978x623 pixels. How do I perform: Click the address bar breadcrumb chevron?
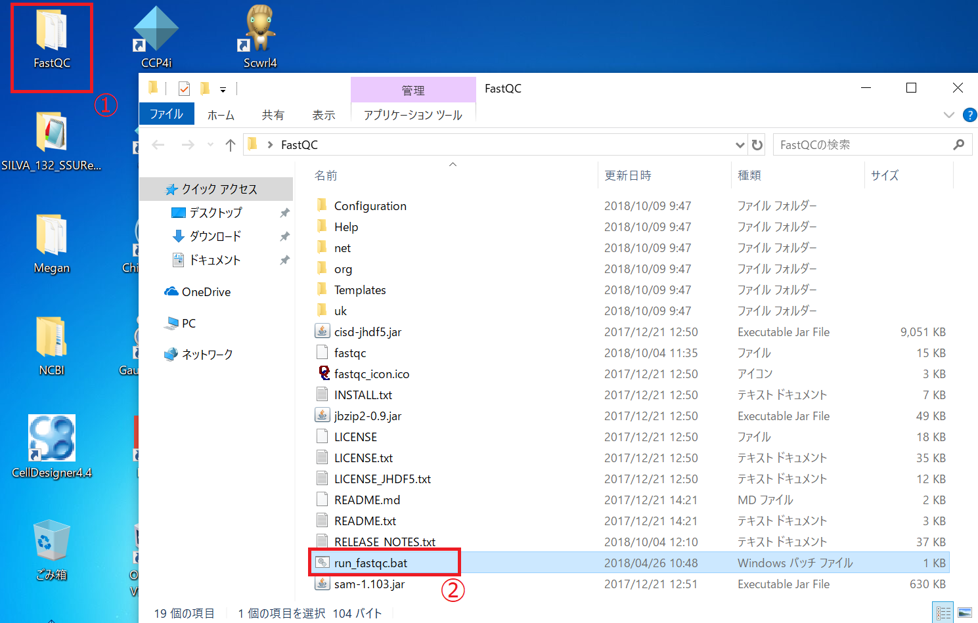coord(270,145)
